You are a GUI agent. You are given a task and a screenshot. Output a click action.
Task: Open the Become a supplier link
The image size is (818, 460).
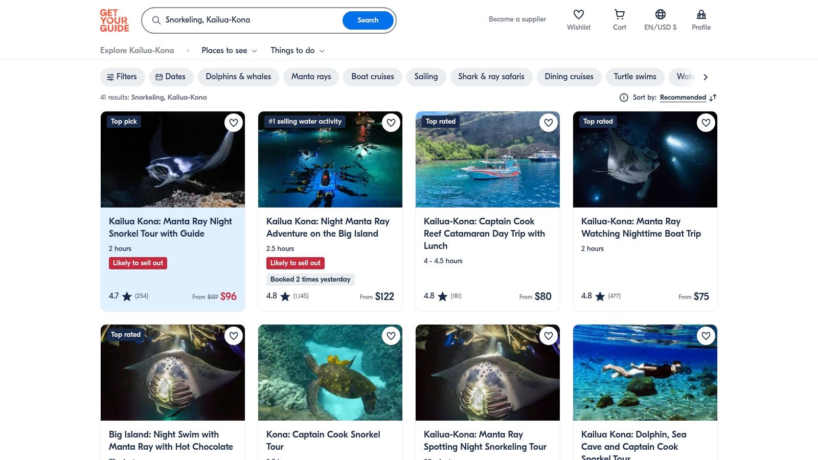pyautogui.click(x=517, y=19)
